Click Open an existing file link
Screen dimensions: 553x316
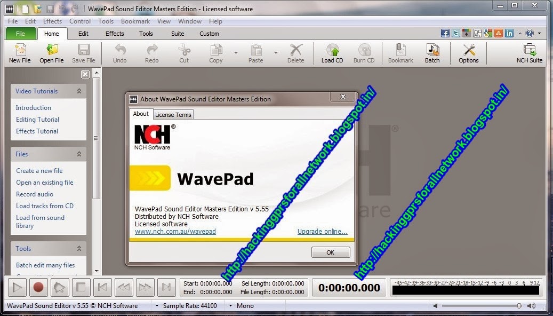coord(44,183)
